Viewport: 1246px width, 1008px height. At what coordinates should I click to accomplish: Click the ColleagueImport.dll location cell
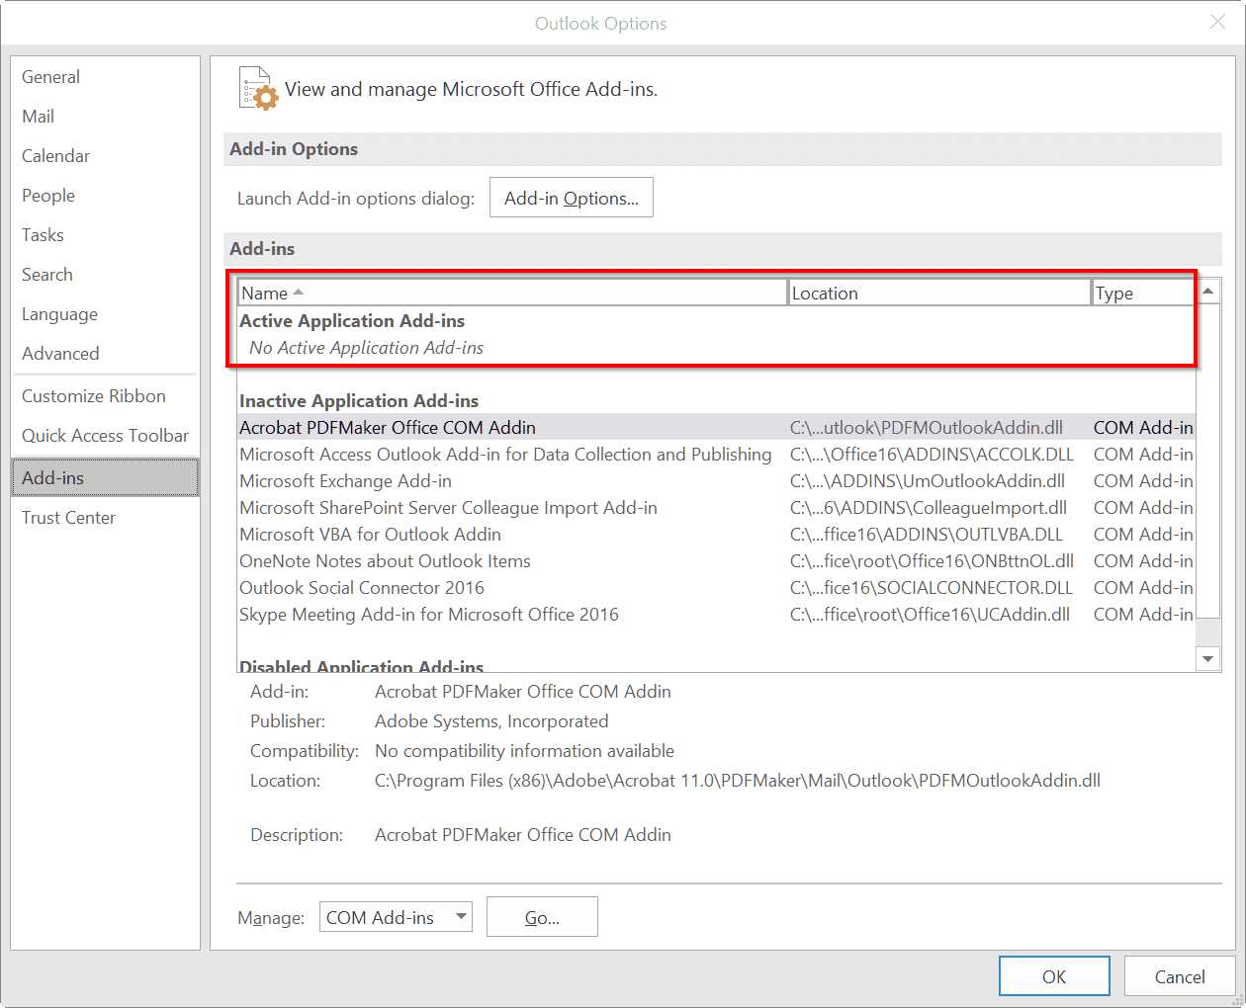pyautogui.click(x=929, y=508)
